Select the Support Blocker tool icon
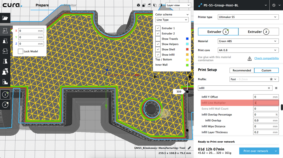The width and height of the screenshot is (283, 158). click(x=5, y=82)
